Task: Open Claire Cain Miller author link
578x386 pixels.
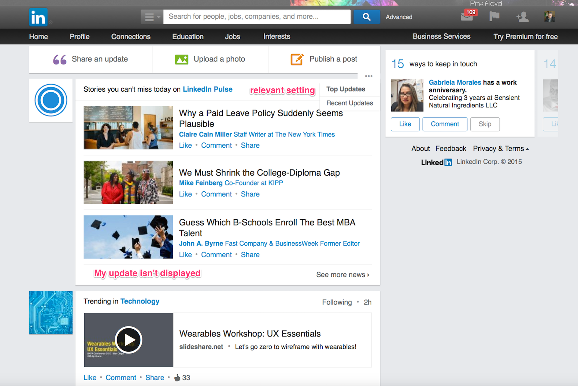Action: coord(205,135)
